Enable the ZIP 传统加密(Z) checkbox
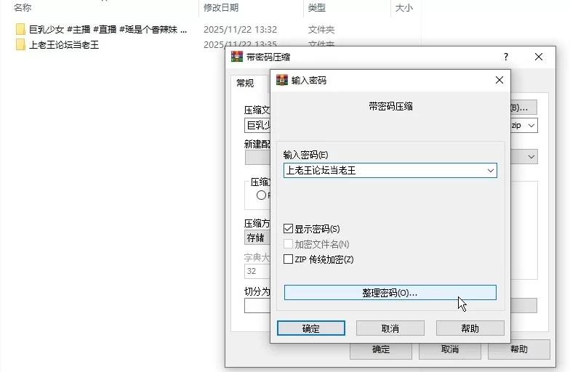570x372 pixels. 289,259
